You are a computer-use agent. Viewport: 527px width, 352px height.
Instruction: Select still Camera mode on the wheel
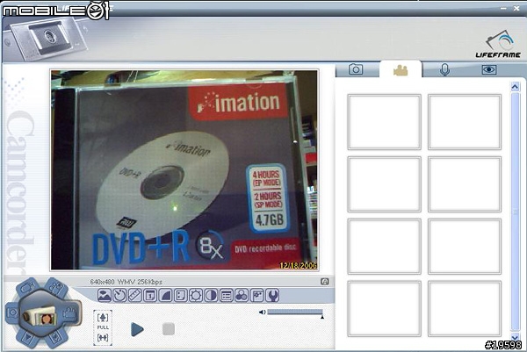(x=12, y=312)
